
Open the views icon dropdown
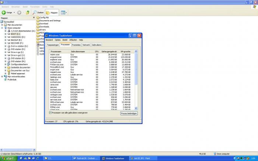click(63, 12)
